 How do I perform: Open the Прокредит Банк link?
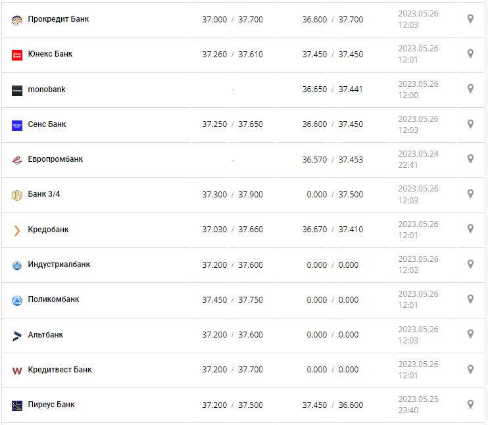(x=58, y=19)
